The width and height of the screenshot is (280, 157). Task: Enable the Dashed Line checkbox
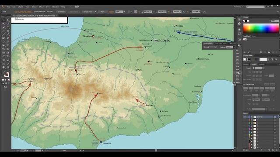244,84
